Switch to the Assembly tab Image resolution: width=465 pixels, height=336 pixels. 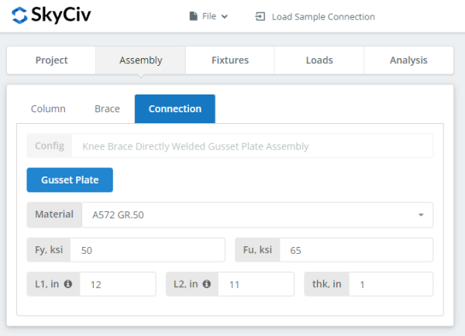pyautogui.click(x=140, y=60)
